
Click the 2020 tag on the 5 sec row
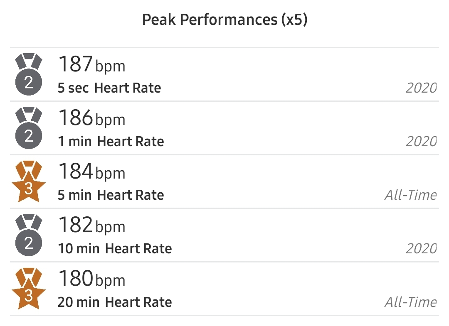click(421, 88)
